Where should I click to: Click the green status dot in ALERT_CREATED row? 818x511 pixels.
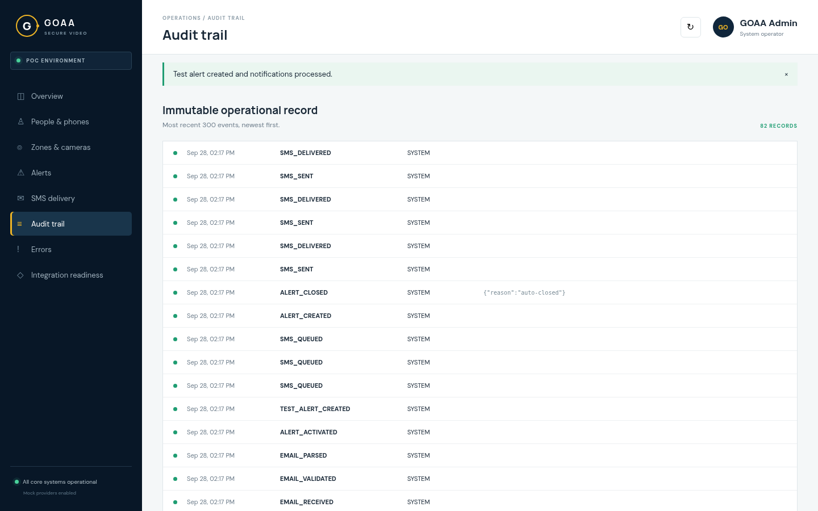[175, 316]
